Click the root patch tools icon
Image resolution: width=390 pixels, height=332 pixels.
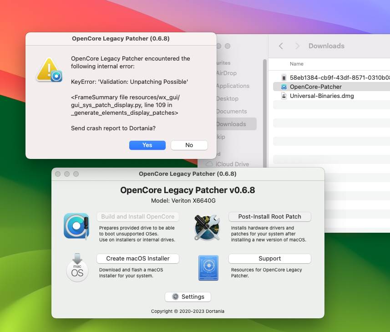208,227
